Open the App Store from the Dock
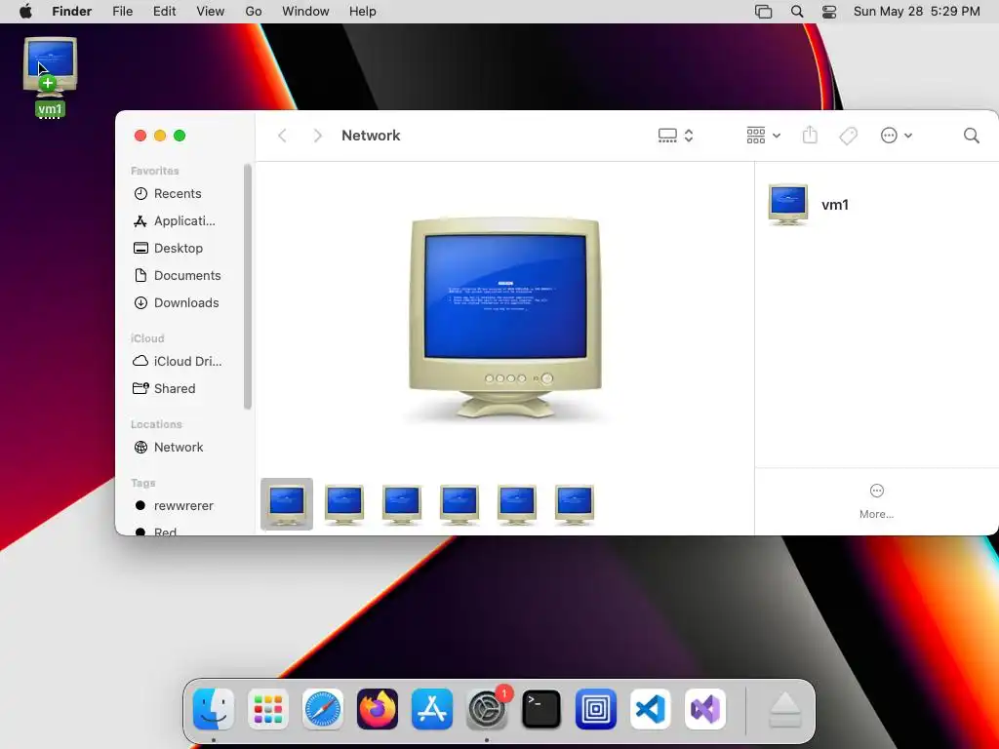The width and height of the screenshot is (999, 749). [x=432, y=709]
